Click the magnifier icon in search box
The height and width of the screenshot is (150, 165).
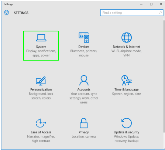point(160,13)
